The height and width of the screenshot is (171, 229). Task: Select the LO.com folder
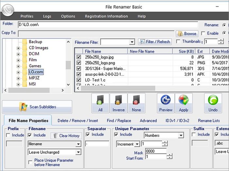[x=36, y=72]
